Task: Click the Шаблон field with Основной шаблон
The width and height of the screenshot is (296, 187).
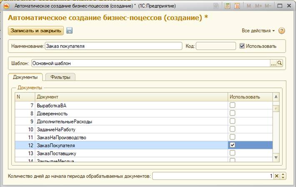Action: (151, 63)
